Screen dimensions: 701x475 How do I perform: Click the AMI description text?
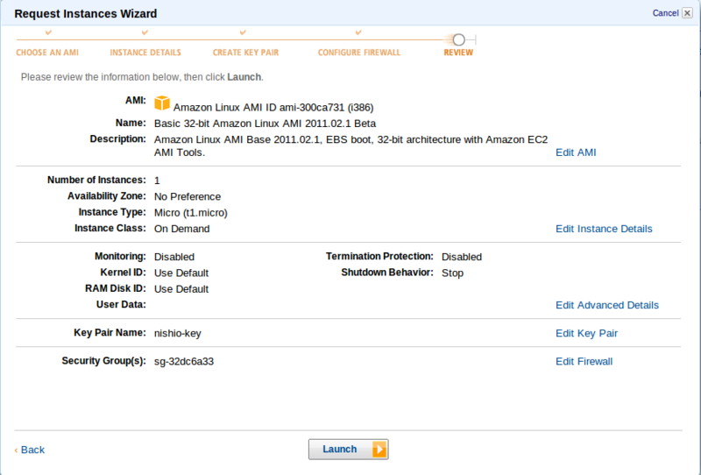click(351, 145)
